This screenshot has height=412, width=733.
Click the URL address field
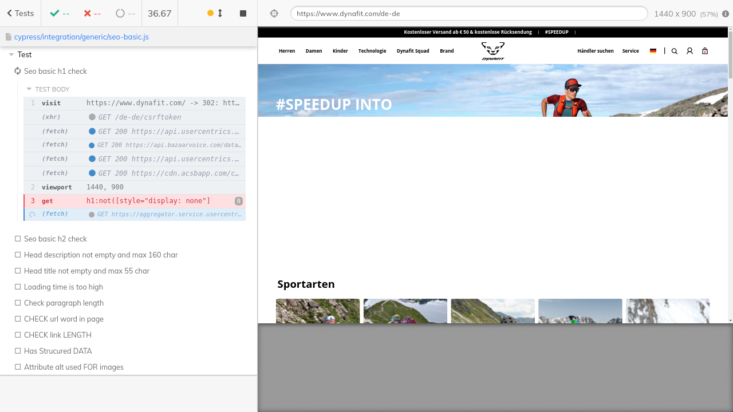click(x=468, y=13)
